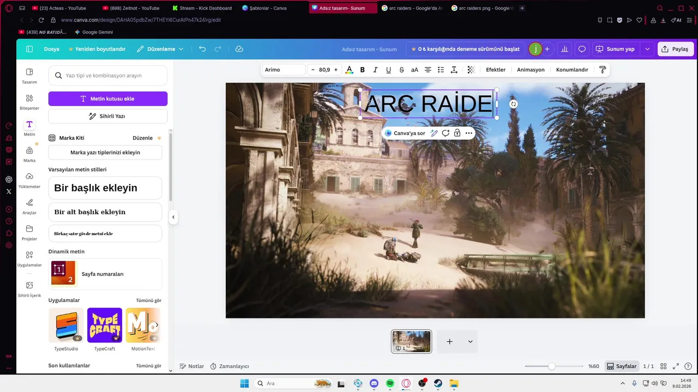Open the comments speech bubble icon
The image size is (698, 392).
(x=582, y=49)
